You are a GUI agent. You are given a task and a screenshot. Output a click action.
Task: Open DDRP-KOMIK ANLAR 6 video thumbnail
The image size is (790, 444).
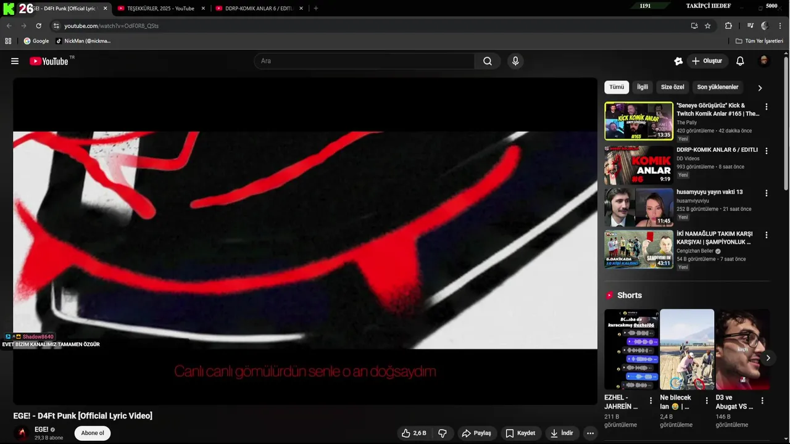point(639,165)
